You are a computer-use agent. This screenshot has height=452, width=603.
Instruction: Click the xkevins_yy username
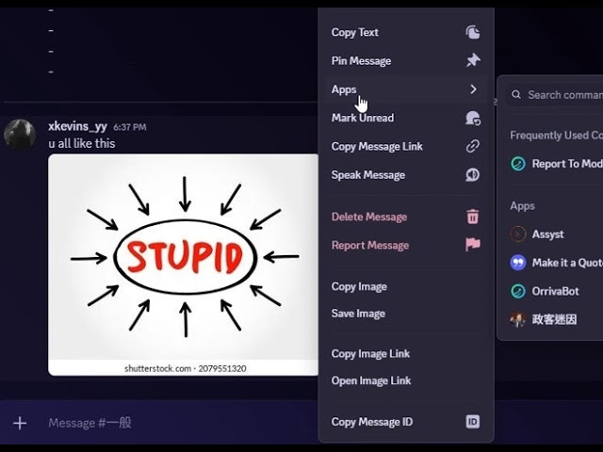coord(77,126)
